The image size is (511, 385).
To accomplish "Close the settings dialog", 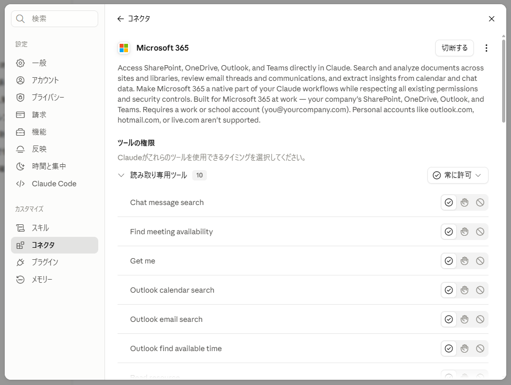I will pyautogui.click(x=492, y=19).
